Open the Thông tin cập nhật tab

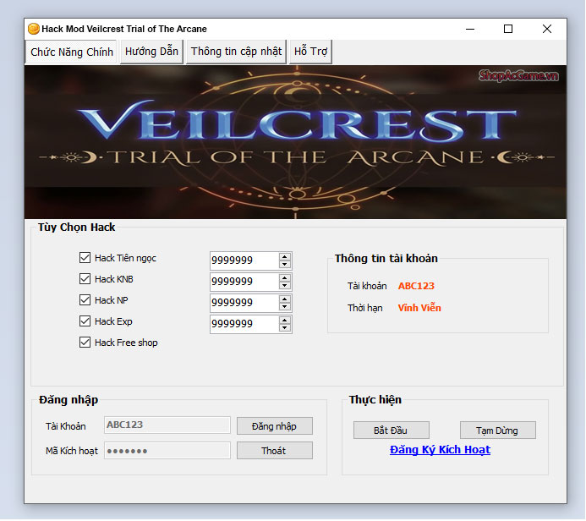pyautogui.click(x=236, y=52)
